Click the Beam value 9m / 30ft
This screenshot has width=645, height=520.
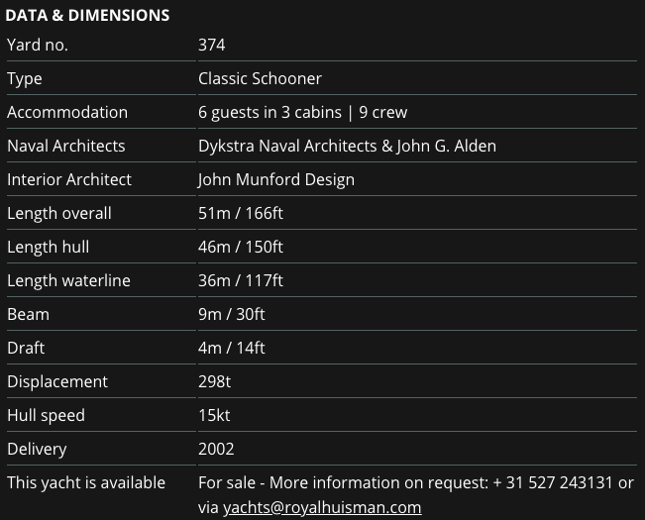[x=232, y=314]
